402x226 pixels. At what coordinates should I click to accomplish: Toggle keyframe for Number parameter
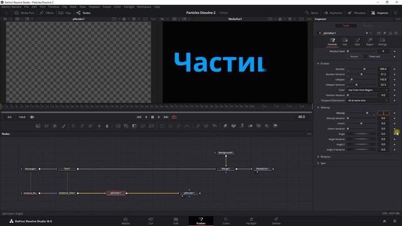394,69
